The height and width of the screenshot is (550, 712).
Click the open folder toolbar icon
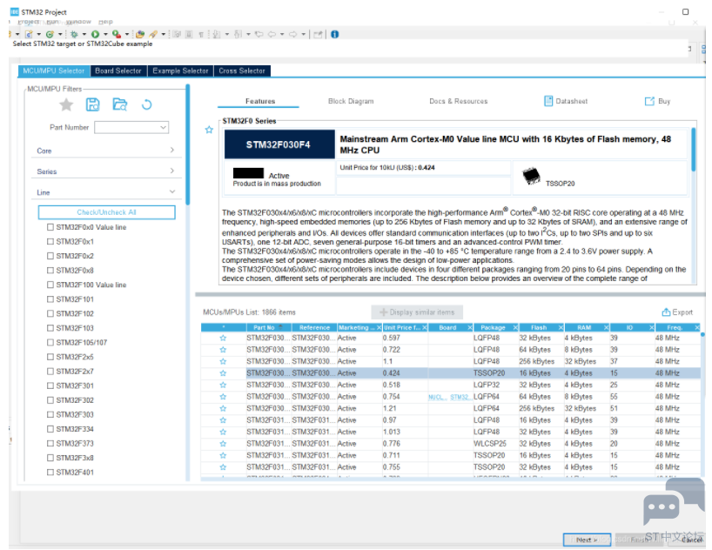pos(140,35)
